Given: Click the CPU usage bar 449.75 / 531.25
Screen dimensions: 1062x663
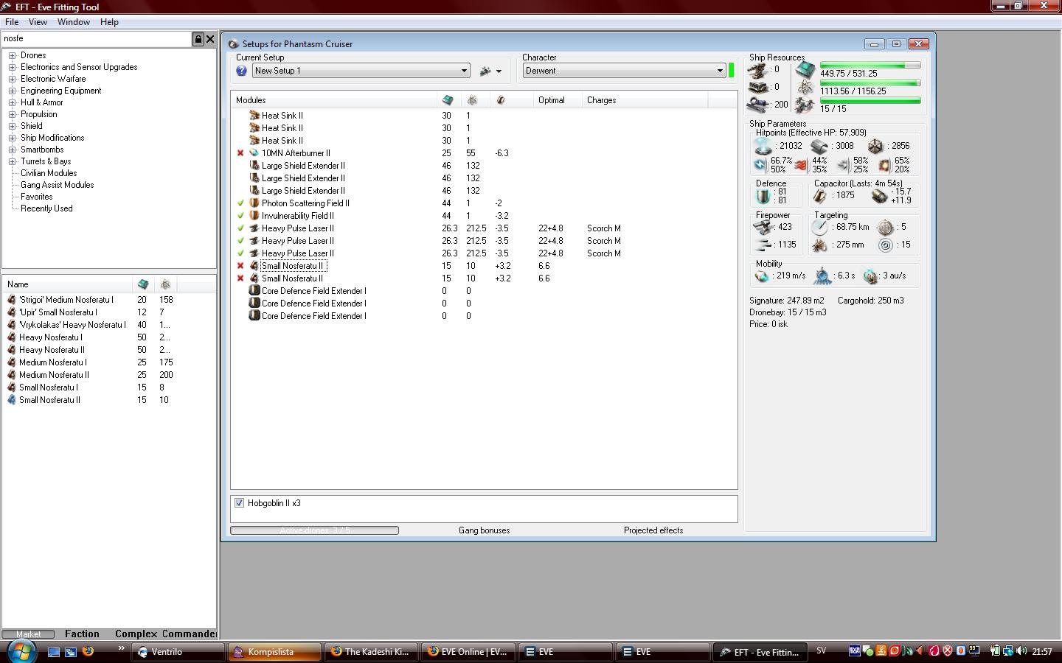Looking at the screenshot, I should 870,66.
